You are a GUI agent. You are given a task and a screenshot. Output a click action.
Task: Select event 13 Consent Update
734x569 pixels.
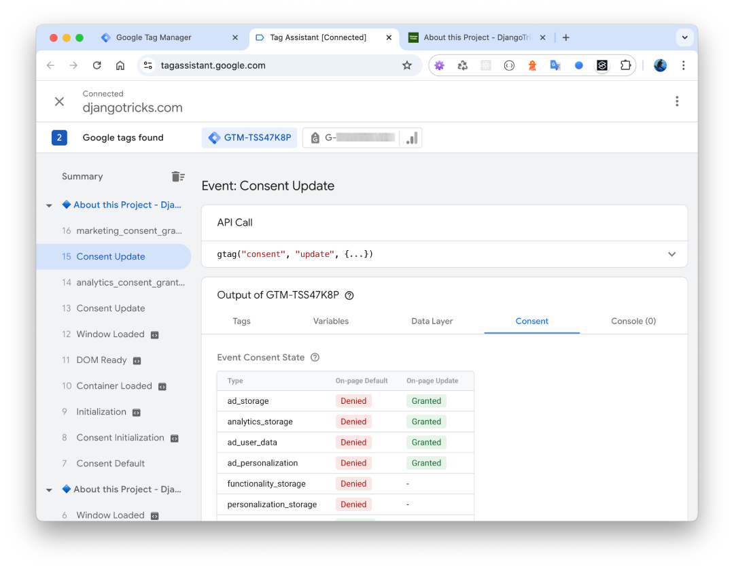click(x=113, y=308)
